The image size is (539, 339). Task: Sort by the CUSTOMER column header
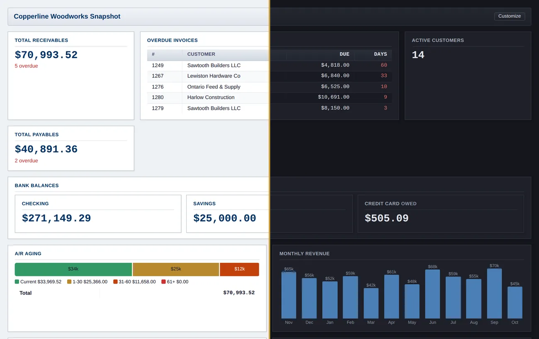201,54
